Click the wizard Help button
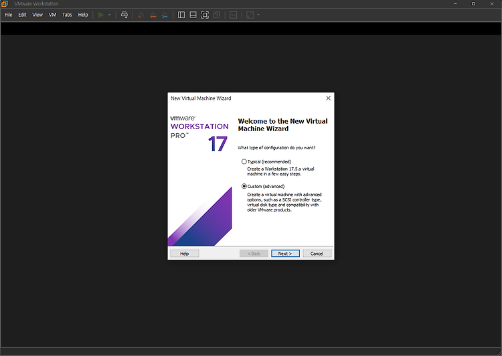The width and height of the screenshot is (502, 356). coord(185,254)
